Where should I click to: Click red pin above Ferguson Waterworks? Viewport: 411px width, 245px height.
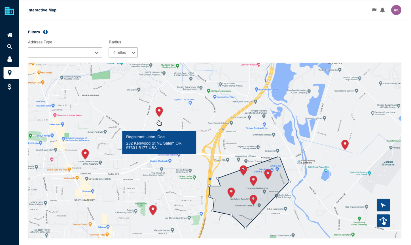tap(253, 180)
